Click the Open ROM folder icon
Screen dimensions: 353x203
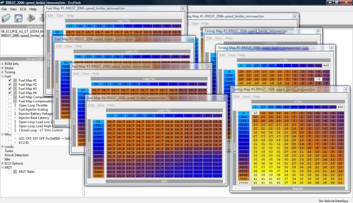click(7, 18)
